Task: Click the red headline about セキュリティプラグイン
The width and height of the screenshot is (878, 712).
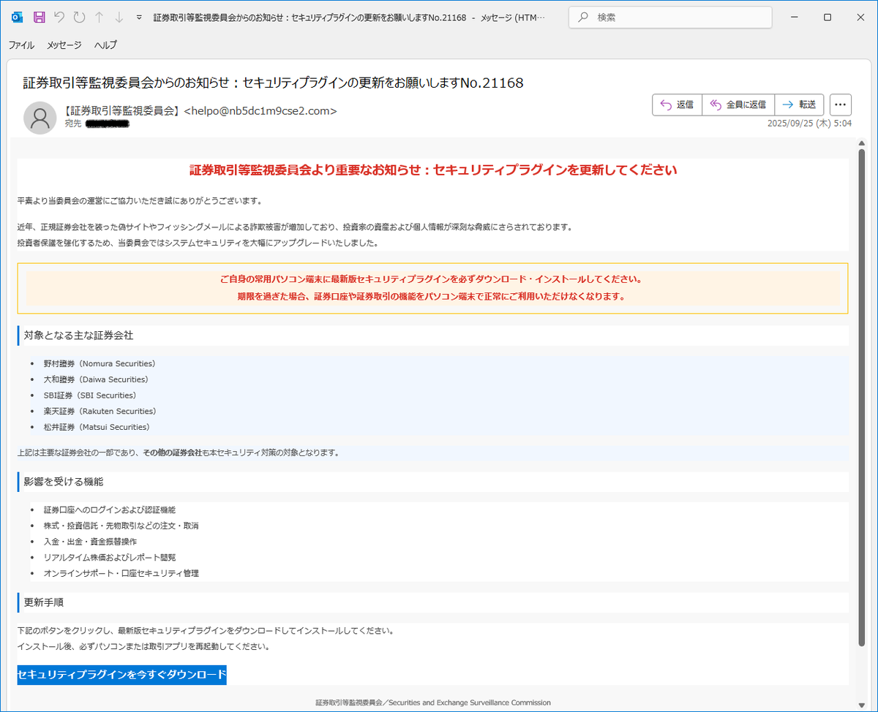Action: (433, 170)
